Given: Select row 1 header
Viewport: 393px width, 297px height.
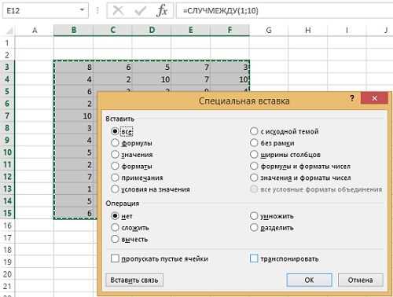Looking at the screenshot, I should point(7,42).
